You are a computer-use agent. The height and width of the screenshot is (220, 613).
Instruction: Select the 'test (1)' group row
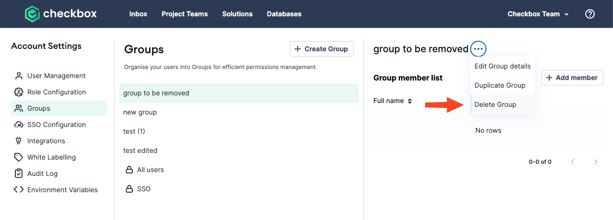tap(239, 131)
